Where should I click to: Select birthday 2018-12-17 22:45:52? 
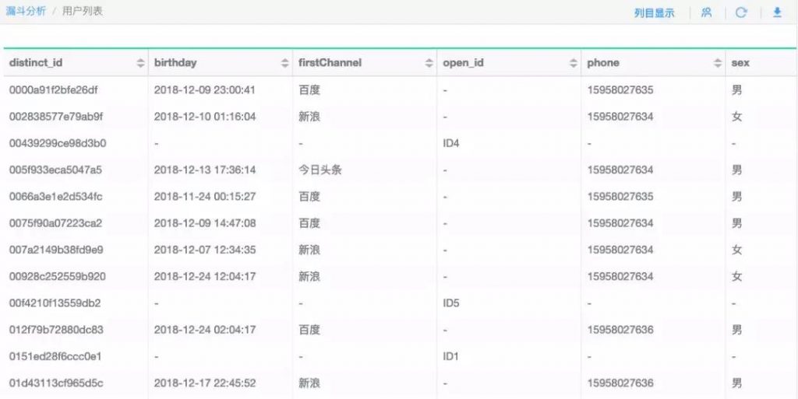click(205, 383)
